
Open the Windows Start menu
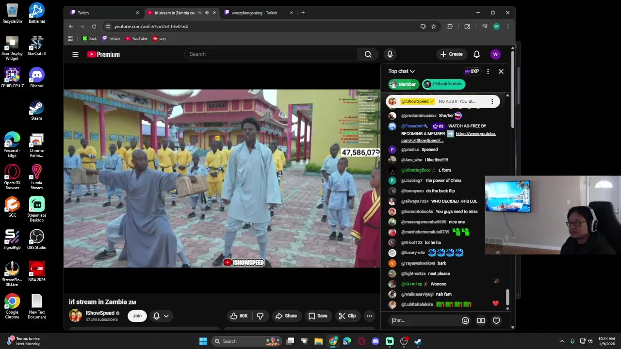point(203,341)
